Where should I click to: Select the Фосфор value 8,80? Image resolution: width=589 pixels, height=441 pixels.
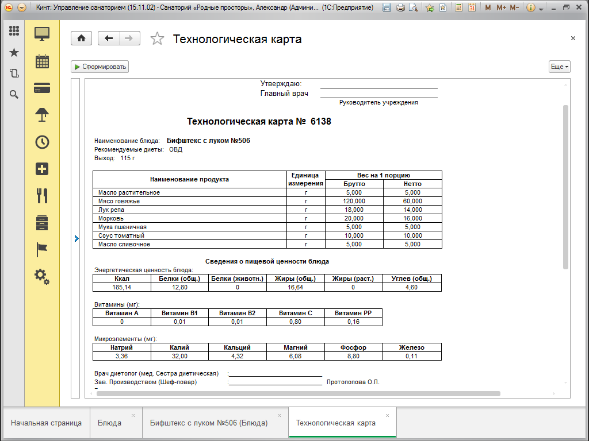coord(353,356)
